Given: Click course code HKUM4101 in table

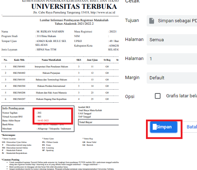Looking at the screenshot, I should [19, 80].
